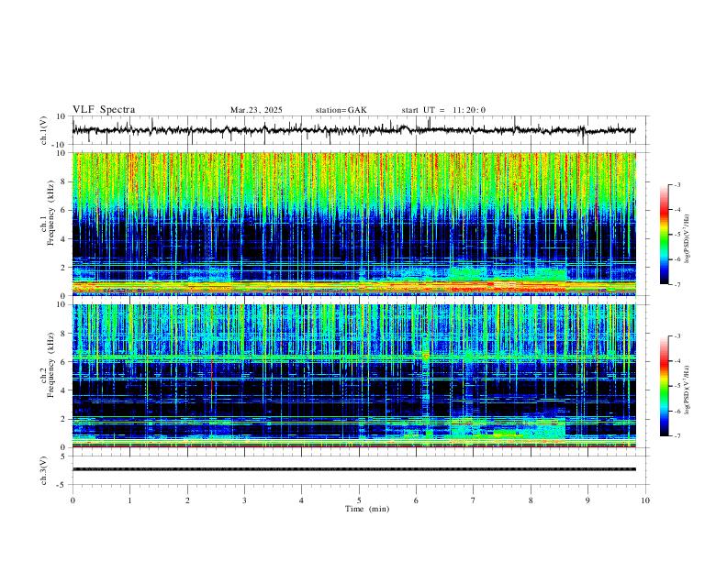Select the date text "Mar.23, 2025"
The height and width of the screenshot is (561, 727).
(x=256, y=110)
